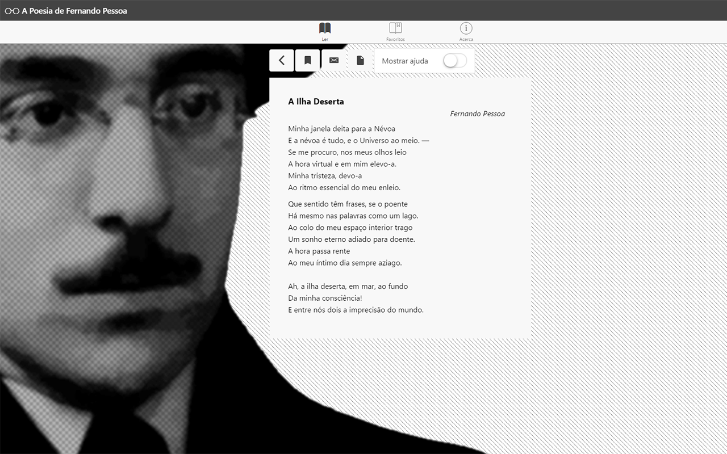Image resolution: width=727 pixels, height=454 pixels.
Task: Click the last line 'E entre nós dois a imprecisão do mundo.'
Action: point(356,310)
